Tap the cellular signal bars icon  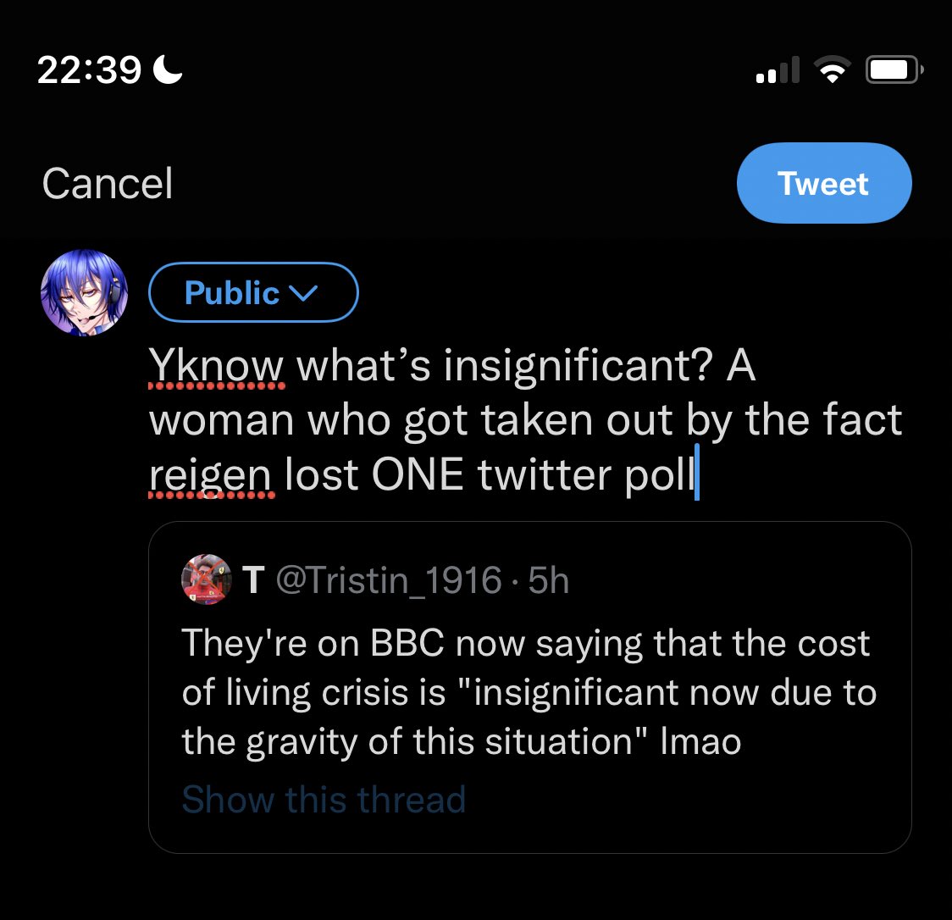(x=777, y=69)
